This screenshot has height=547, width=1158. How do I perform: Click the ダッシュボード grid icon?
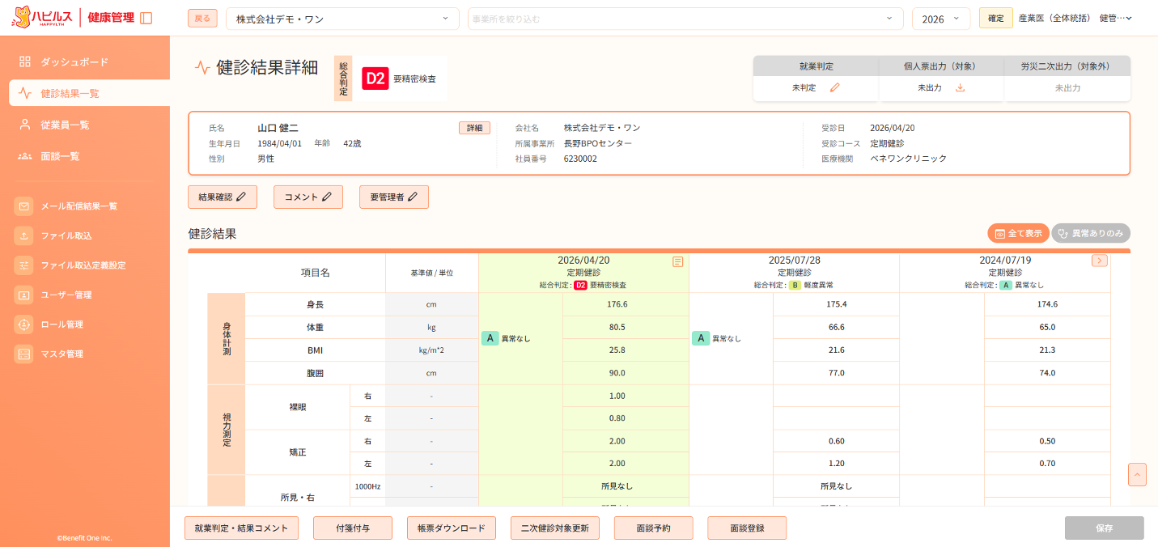[x=25, y=61]
